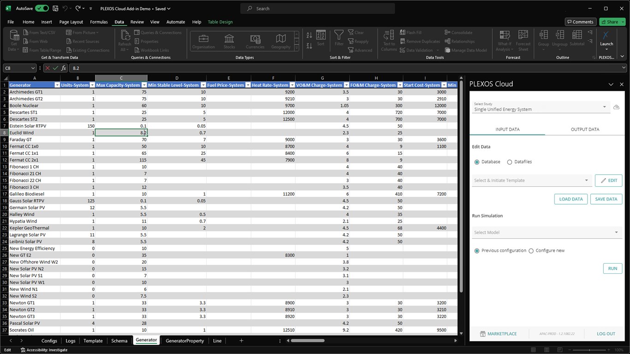Click the Search box in the title bar

[317, 8]
